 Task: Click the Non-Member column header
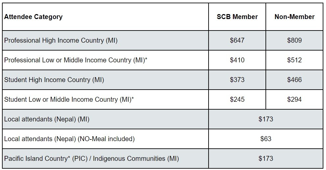point(294,17)
